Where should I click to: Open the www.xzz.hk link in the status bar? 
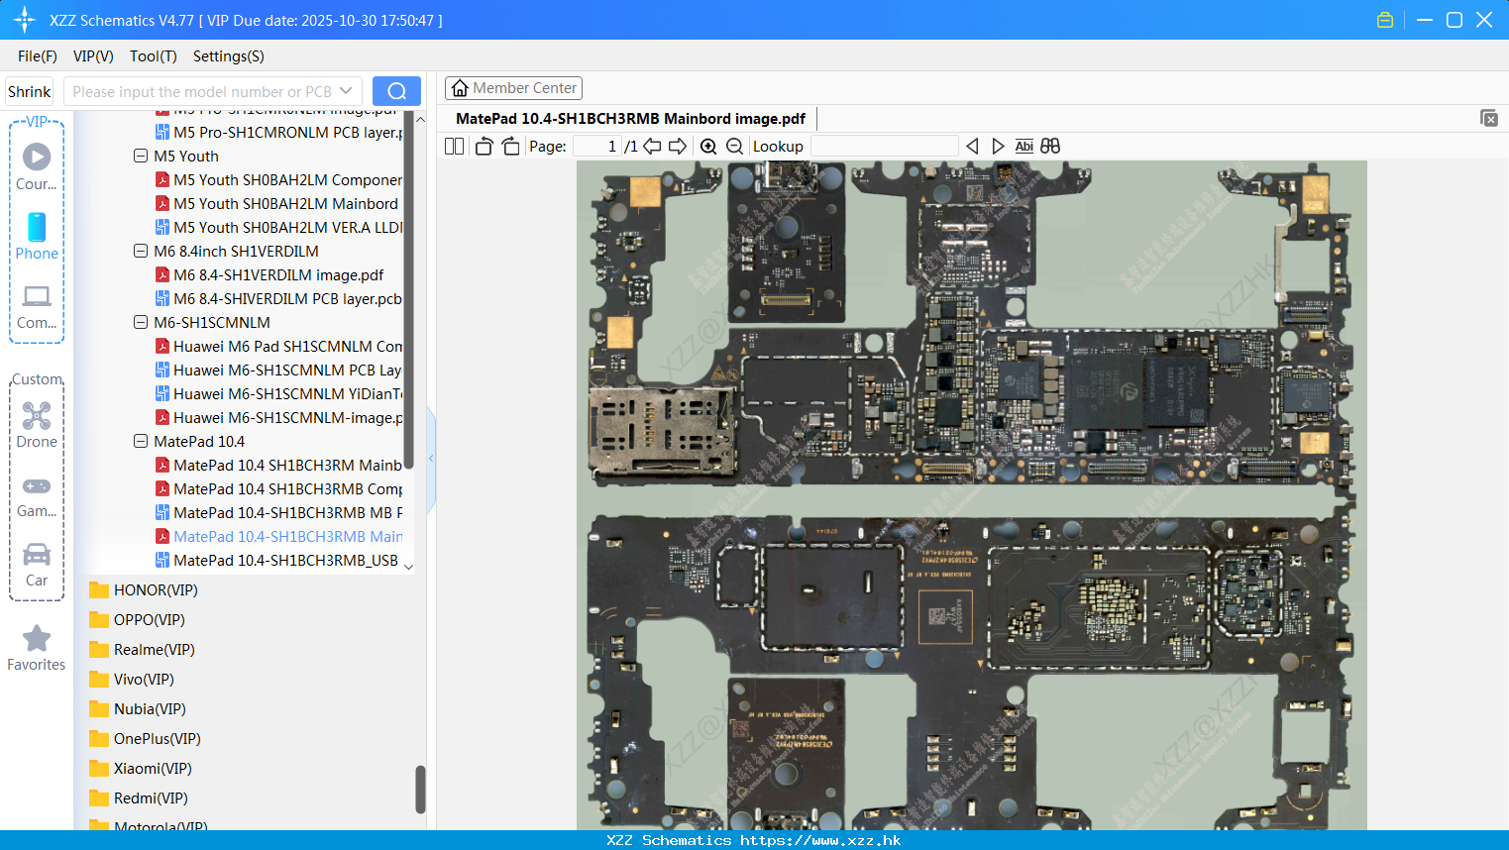point(820,840)
